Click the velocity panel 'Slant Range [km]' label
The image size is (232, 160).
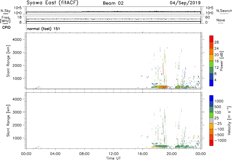pos(8,121)
